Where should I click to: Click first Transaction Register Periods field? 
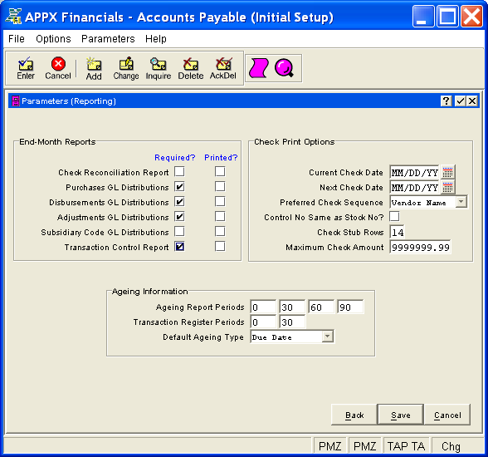[263, 322]
